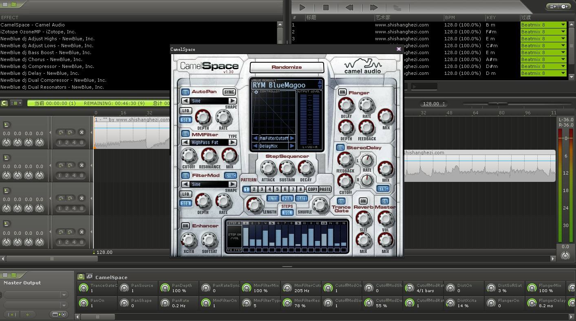Cycle DelayMix controller assignment forward
The width and height of the screenshot is (576, 321).
coord(292,146)
